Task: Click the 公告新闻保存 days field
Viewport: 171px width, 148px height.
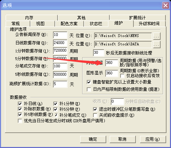Action: tap(60, 35)
